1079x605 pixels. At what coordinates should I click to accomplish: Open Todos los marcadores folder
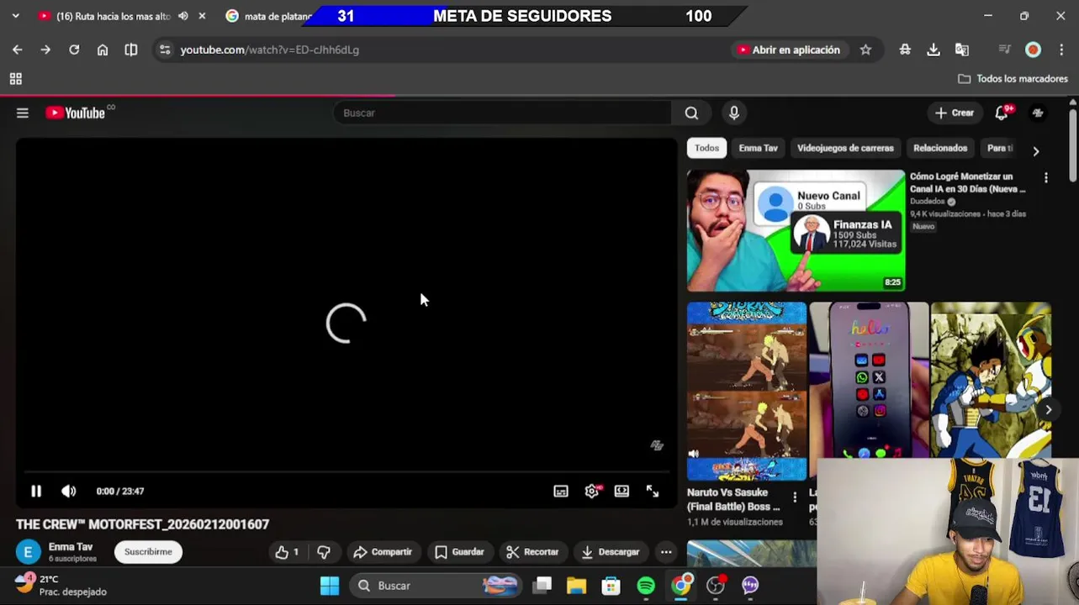1013,79
